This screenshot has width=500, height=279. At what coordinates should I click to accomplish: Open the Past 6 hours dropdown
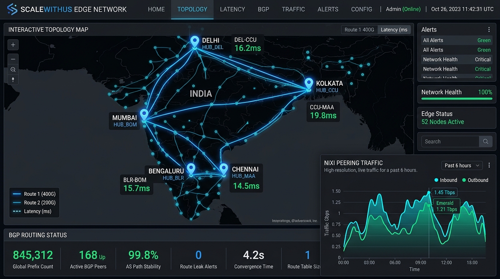click(462, 165)
